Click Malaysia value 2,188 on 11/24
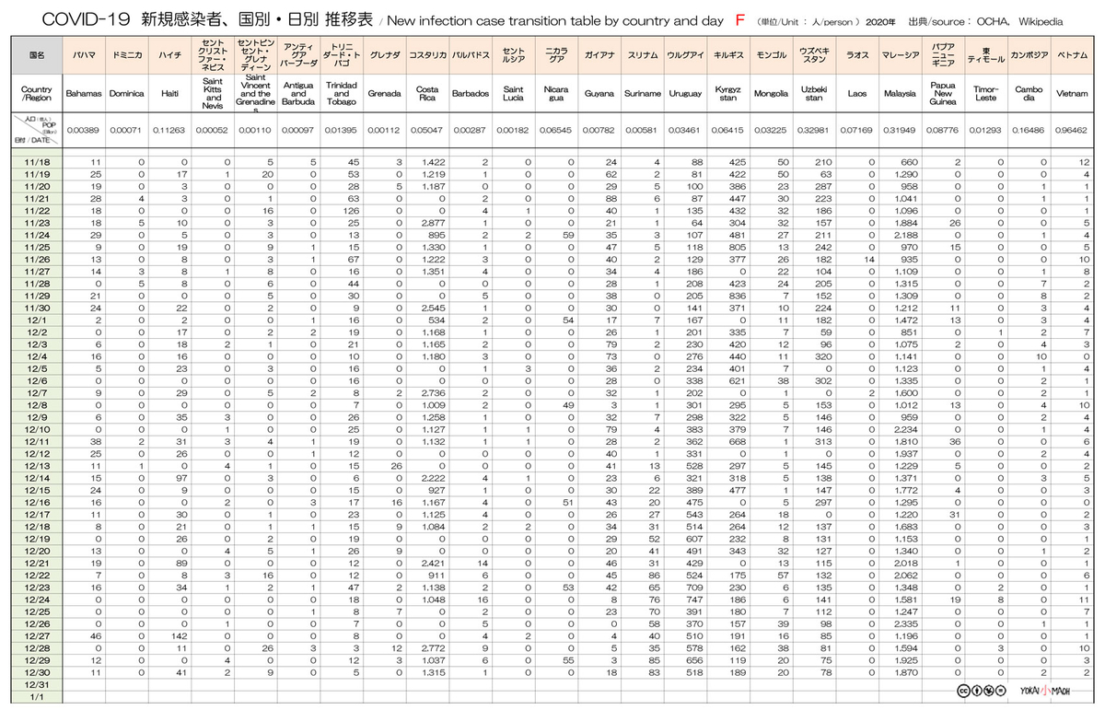 tap(906, 234)
